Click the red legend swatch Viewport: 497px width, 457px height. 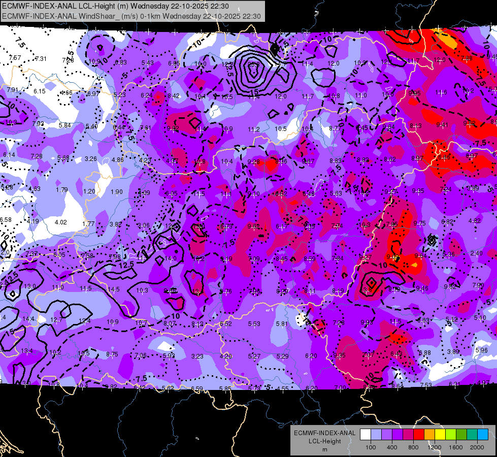419,435
